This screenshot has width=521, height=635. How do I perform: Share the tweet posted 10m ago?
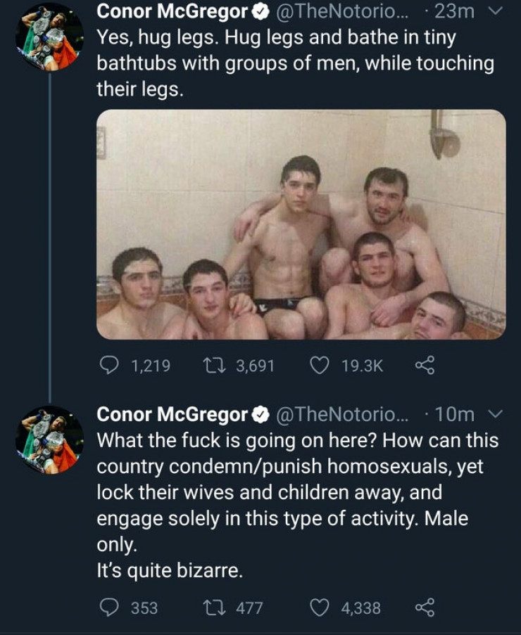[424, 608]
